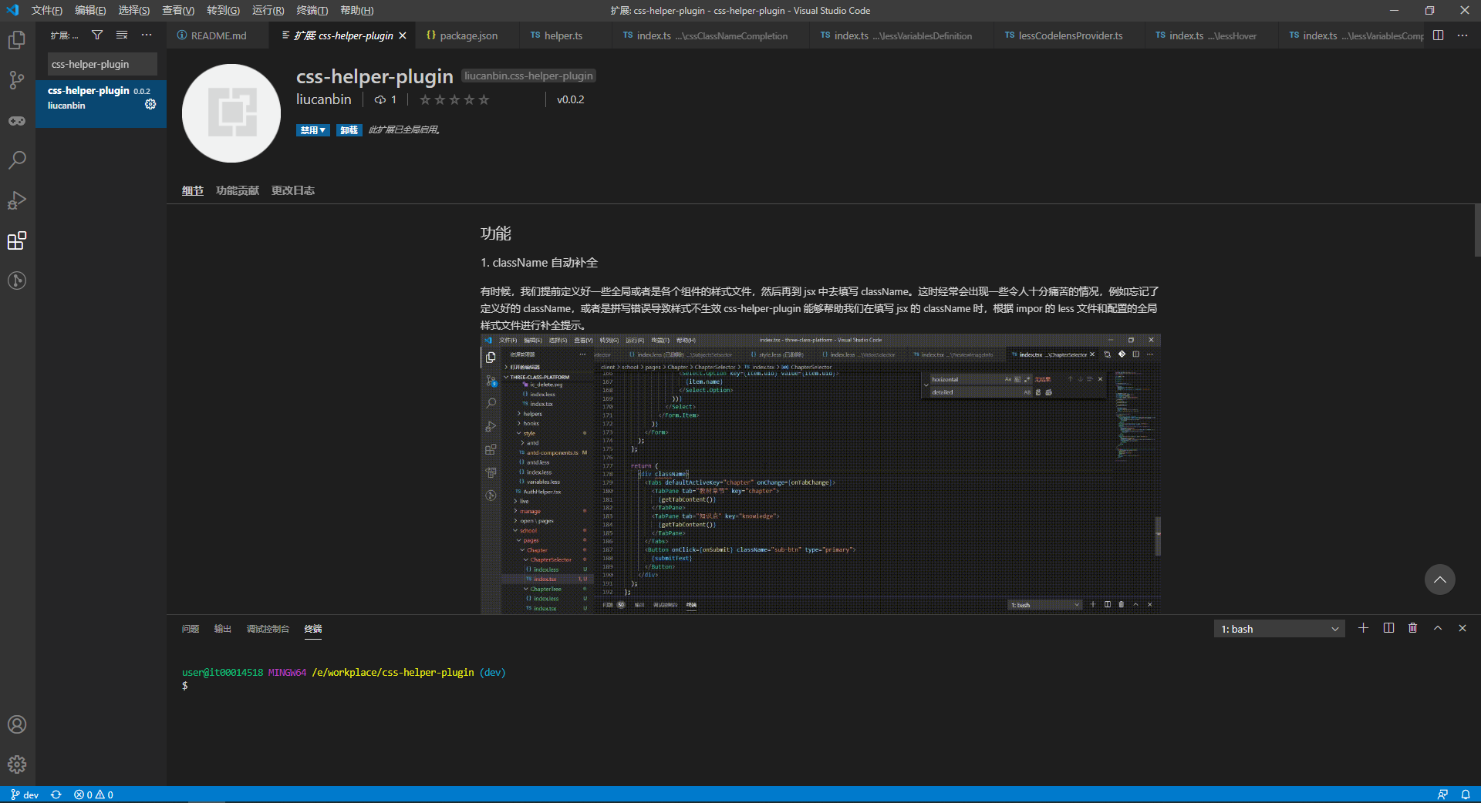This screenshot has height=803, width=1481.
Task: Open the Remote Explorer view
Action: click(x=17, y=281)
